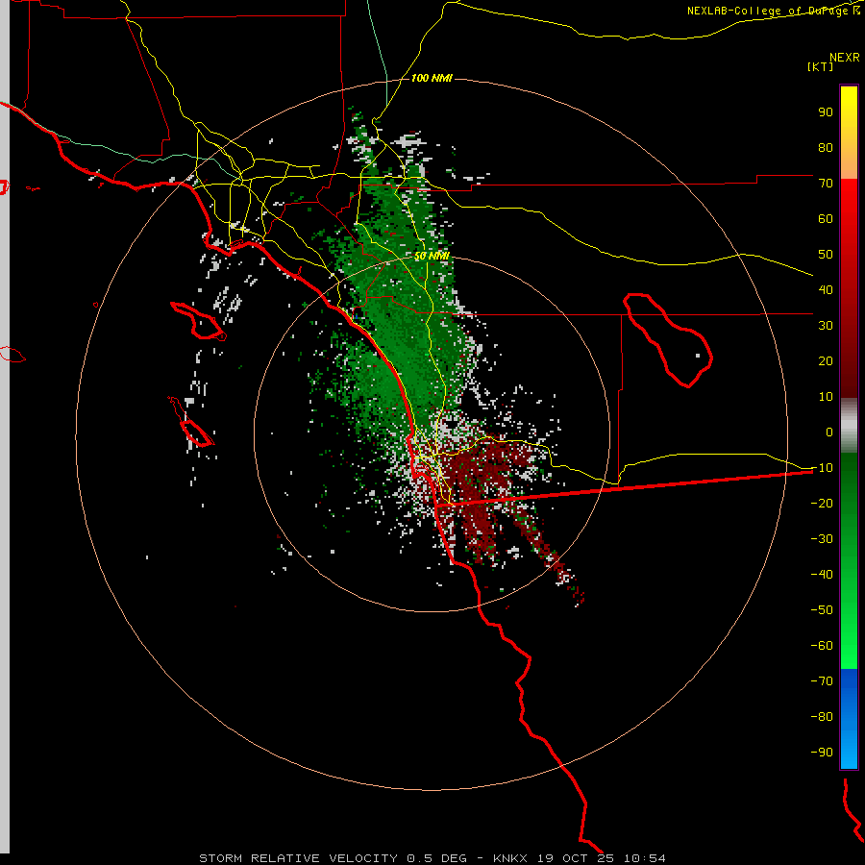Click the positive 70 knots scale label
This screenshot has width=865, height=865.
[x=826, y=184]
